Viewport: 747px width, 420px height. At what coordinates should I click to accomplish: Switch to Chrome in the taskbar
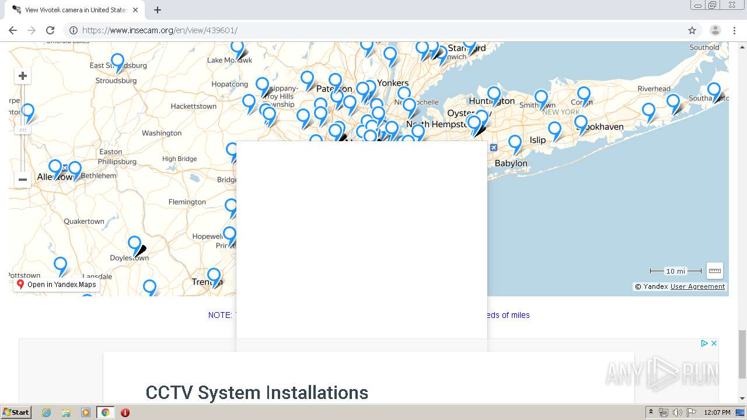click(x=105, y=412)
